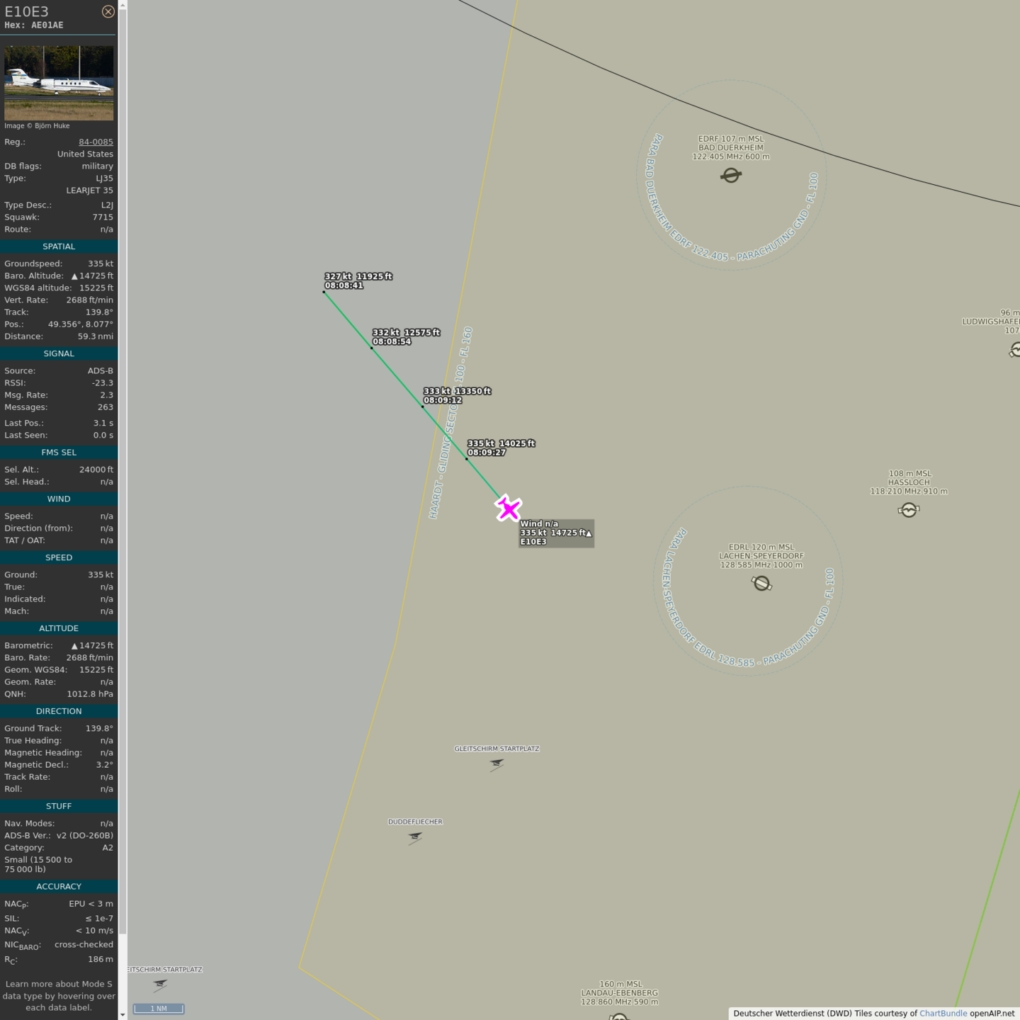The width and height of the screenshot is (1020, 1020).
Task: Click the 08:08:41 track point marker
Action: pyautogui.click(x=324, y=292)
